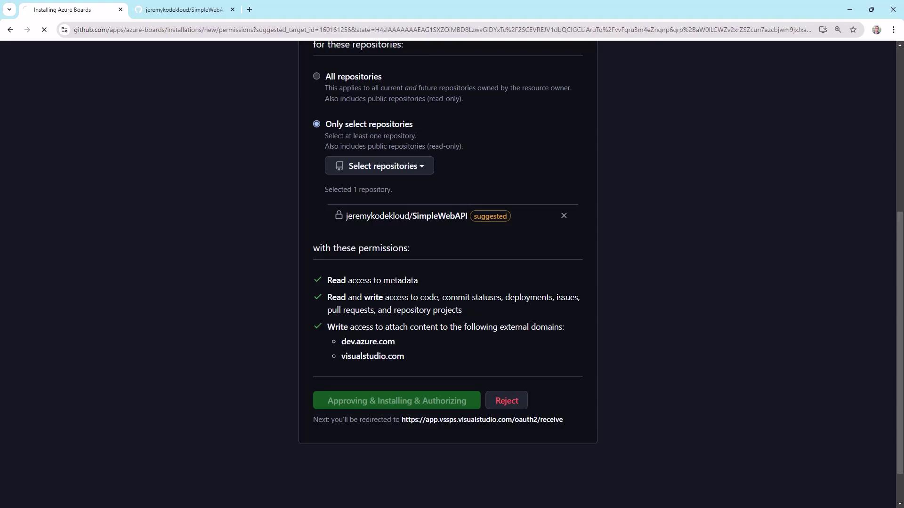View site information icon beside the URL
The image size is (904, 508).
65,30
